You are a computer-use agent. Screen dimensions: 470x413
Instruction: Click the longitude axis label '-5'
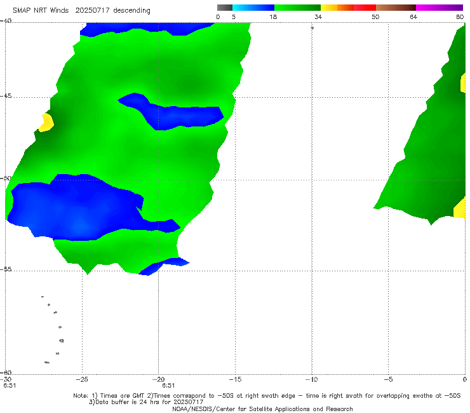coord(388,379)
